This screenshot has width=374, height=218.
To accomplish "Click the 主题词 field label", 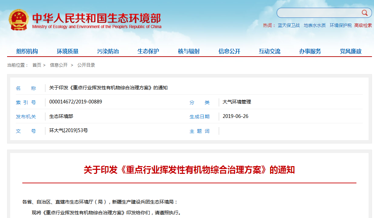I will [199, 131].
